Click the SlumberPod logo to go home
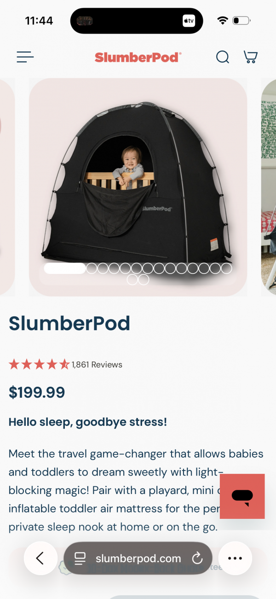 [138, 57]
